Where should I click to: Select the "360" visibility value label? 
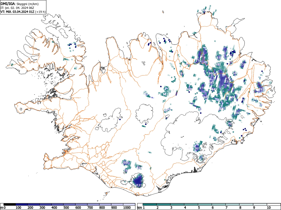coord(212,73)
